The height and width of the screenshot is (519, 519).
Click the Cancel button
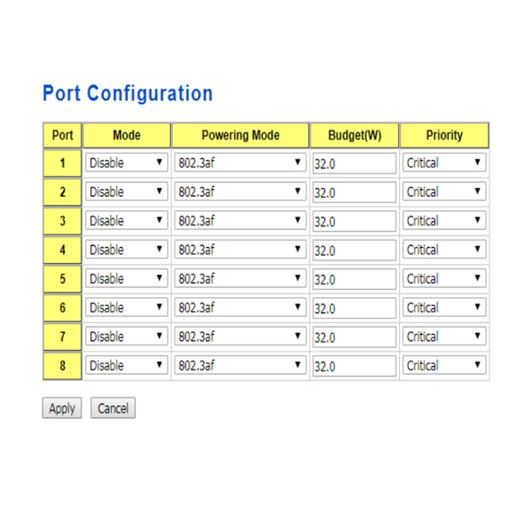(113, 408)
